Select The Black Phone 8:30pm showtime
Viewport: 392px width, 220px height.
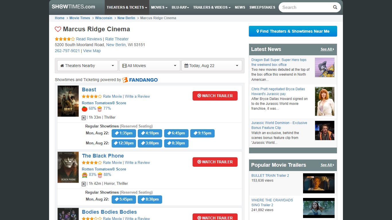click(x=150, y=199)
